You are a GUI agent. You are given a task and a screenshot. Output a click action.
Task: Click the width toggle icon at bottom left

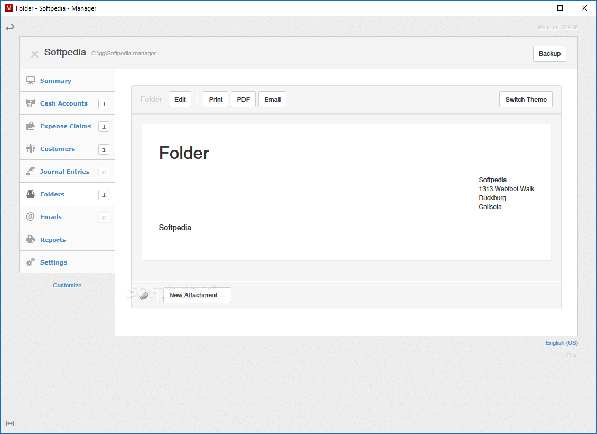pos(10,423)
